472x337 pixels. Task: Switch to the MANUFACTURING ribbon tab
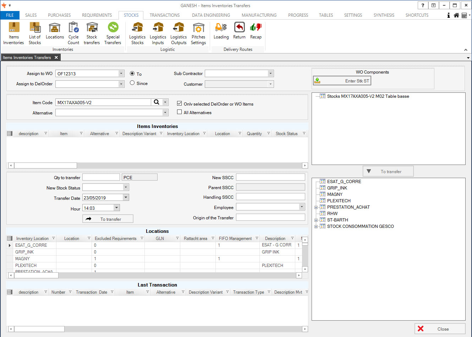click(259, 15)
